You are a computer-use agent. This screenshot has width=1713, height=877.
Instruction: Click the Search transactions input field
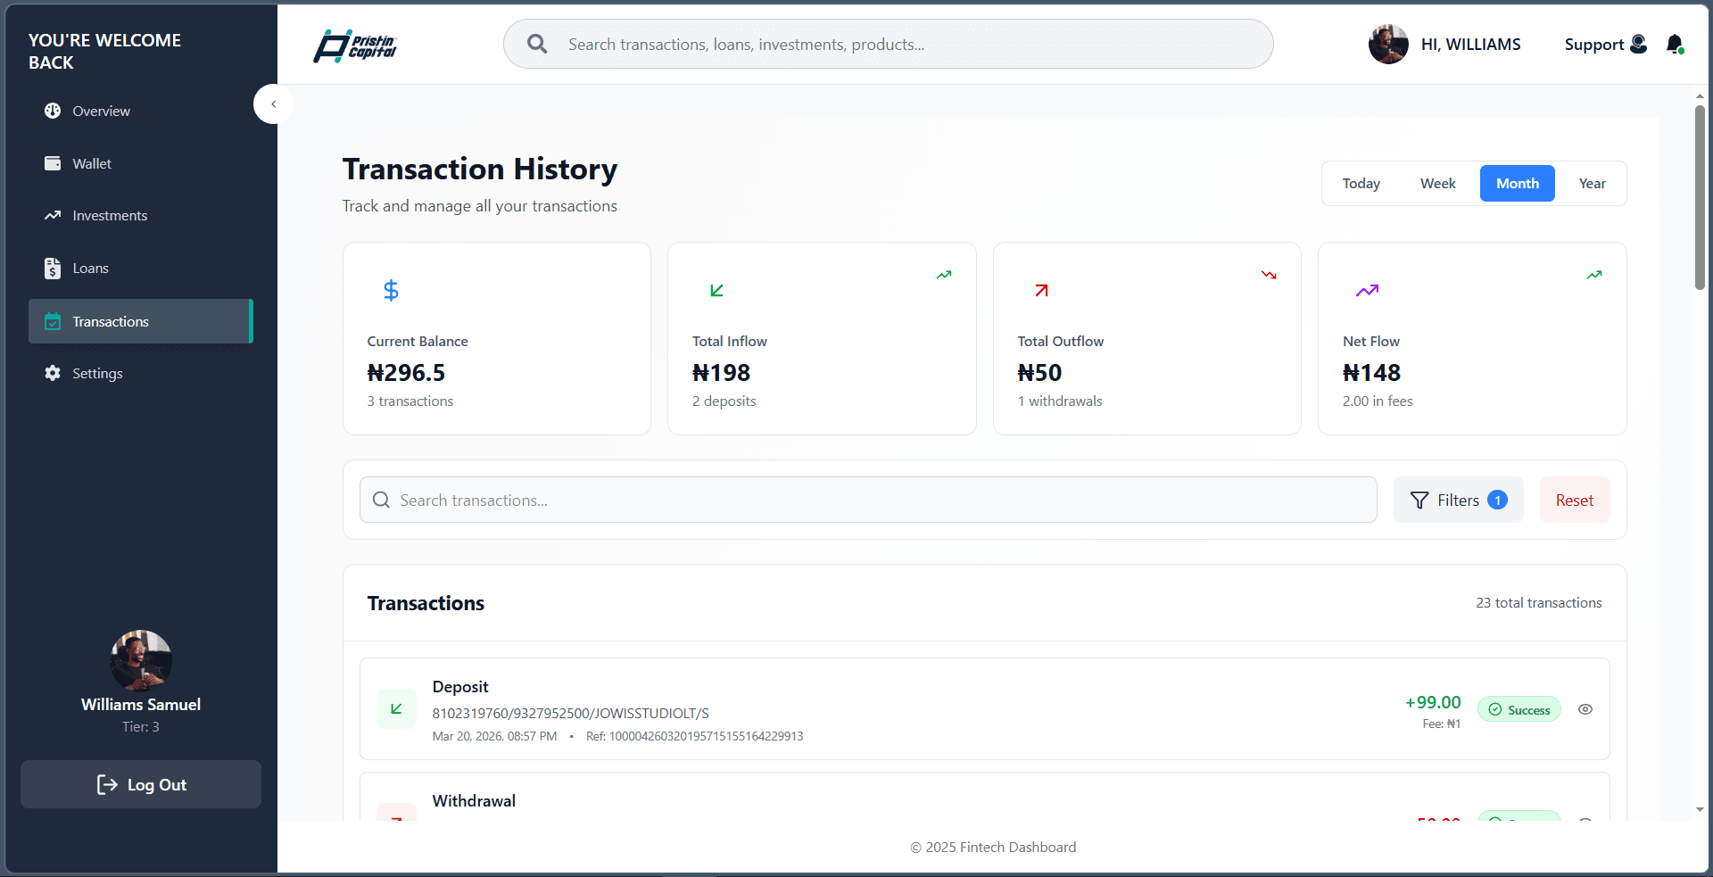868,500
